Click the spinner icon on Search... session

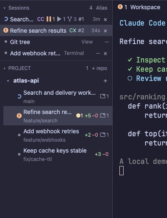click(6, 19)
